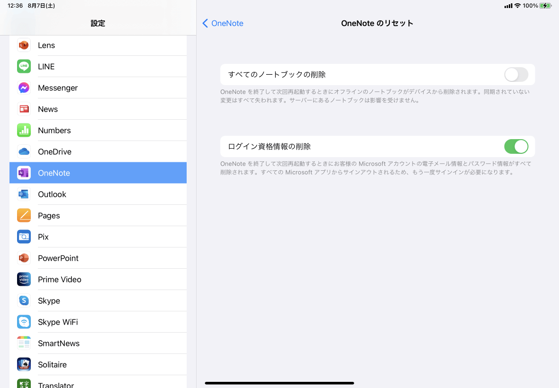
Task: Tap the 100% battery percentage
Action: coord(530,6)
